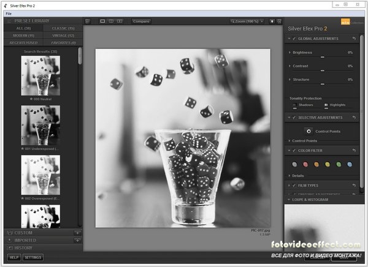Toggle Film Types checkbox
Viewport: 368px width, 267px height.
294,186
